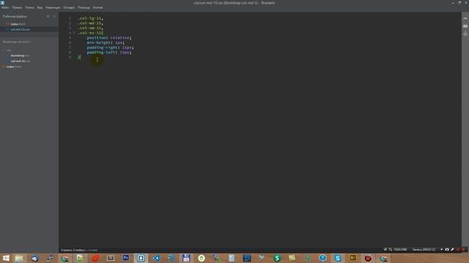The width and height of the screenshot is (469, 263).
Task: Open col-md-15.css in the project tree
Action: [x=21, y=61]
